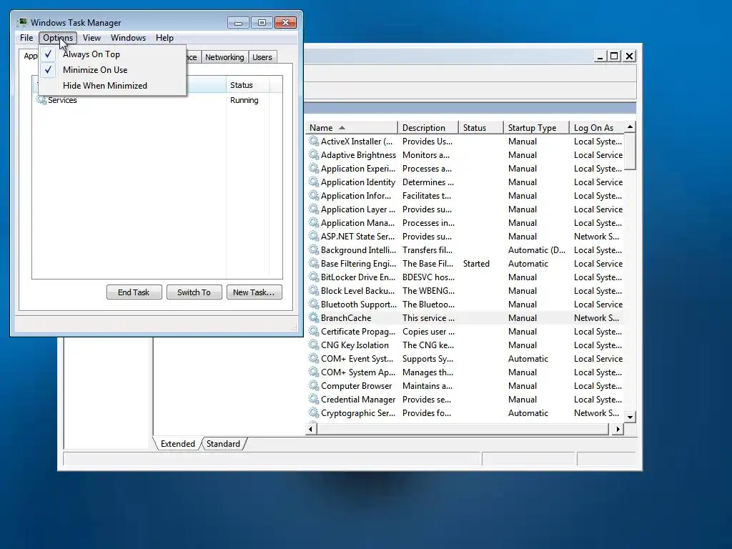Screen dimensions: 732x549
Task: Click the Bluetooth Support service icon
Action: [314, 304]
